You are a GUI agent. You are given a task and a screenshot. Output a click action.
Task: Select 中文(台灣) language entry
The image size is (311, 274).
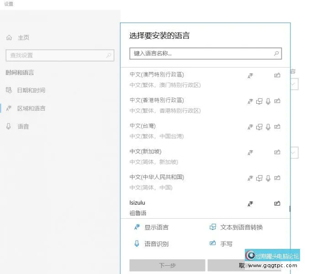pyautogui.click(x=205, y=131)
